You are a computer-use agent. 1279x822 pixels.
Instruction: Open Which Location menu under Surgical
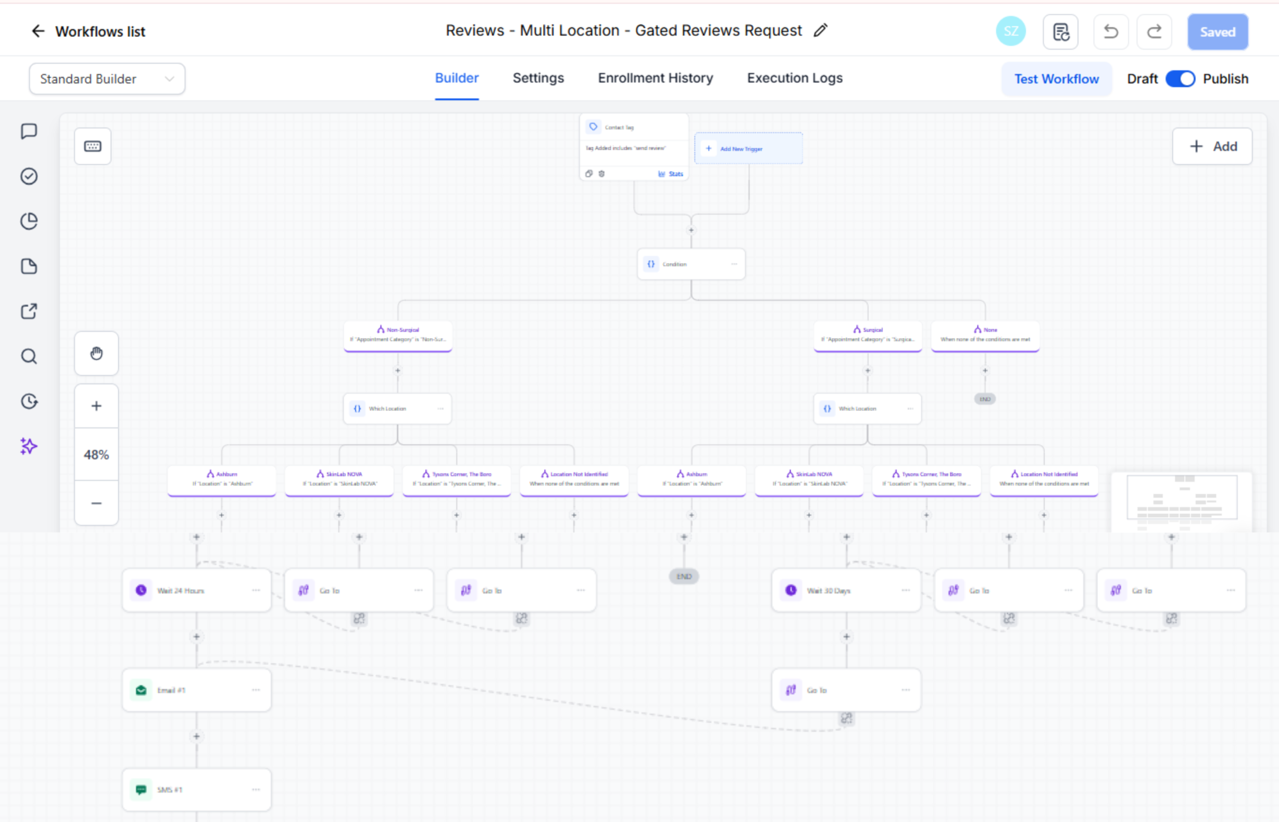point(910,409)
